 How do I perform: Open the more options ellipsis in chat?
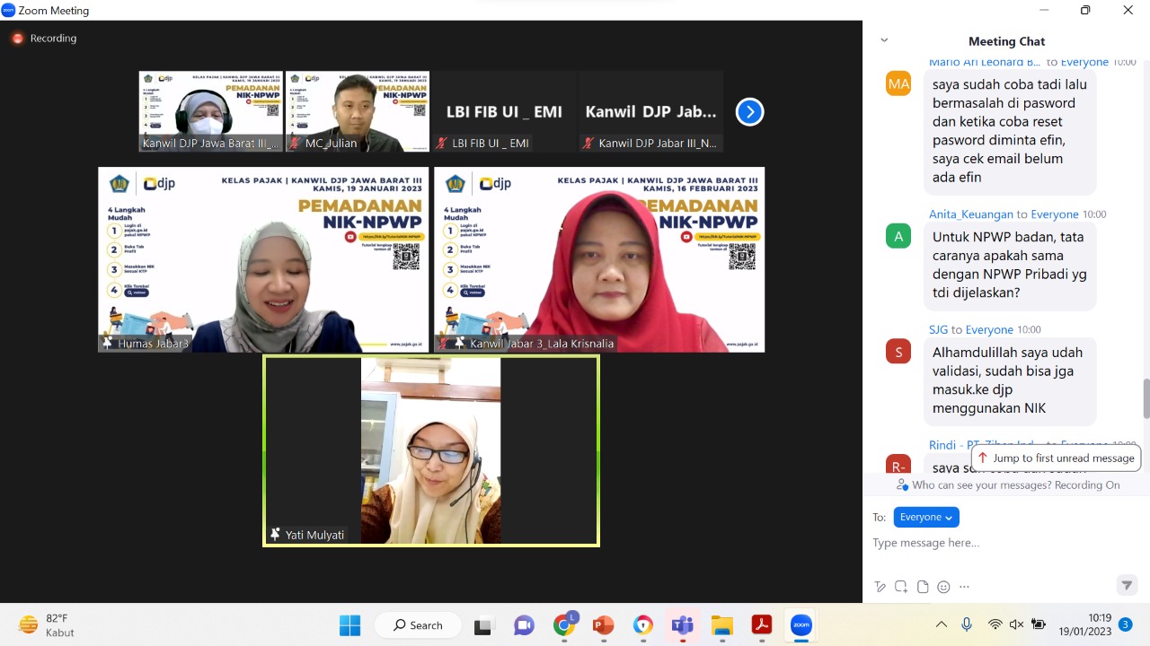964,587
